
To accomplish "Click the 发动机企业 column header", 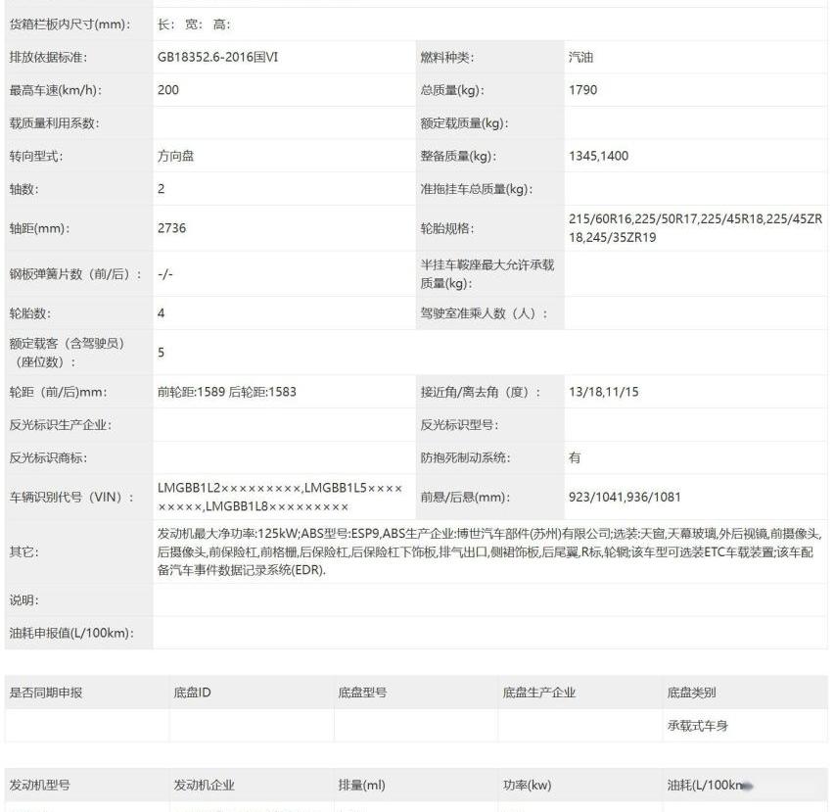I will coord(204,785).
